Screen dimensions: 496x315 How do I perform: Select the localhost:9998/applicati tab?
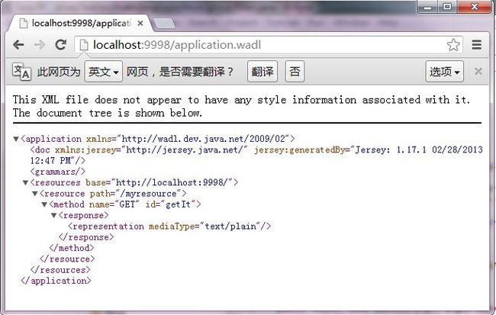[x=81, y=23]
